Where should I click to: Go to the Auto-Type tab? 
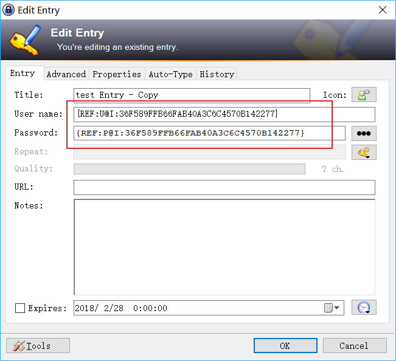(170, 74)
